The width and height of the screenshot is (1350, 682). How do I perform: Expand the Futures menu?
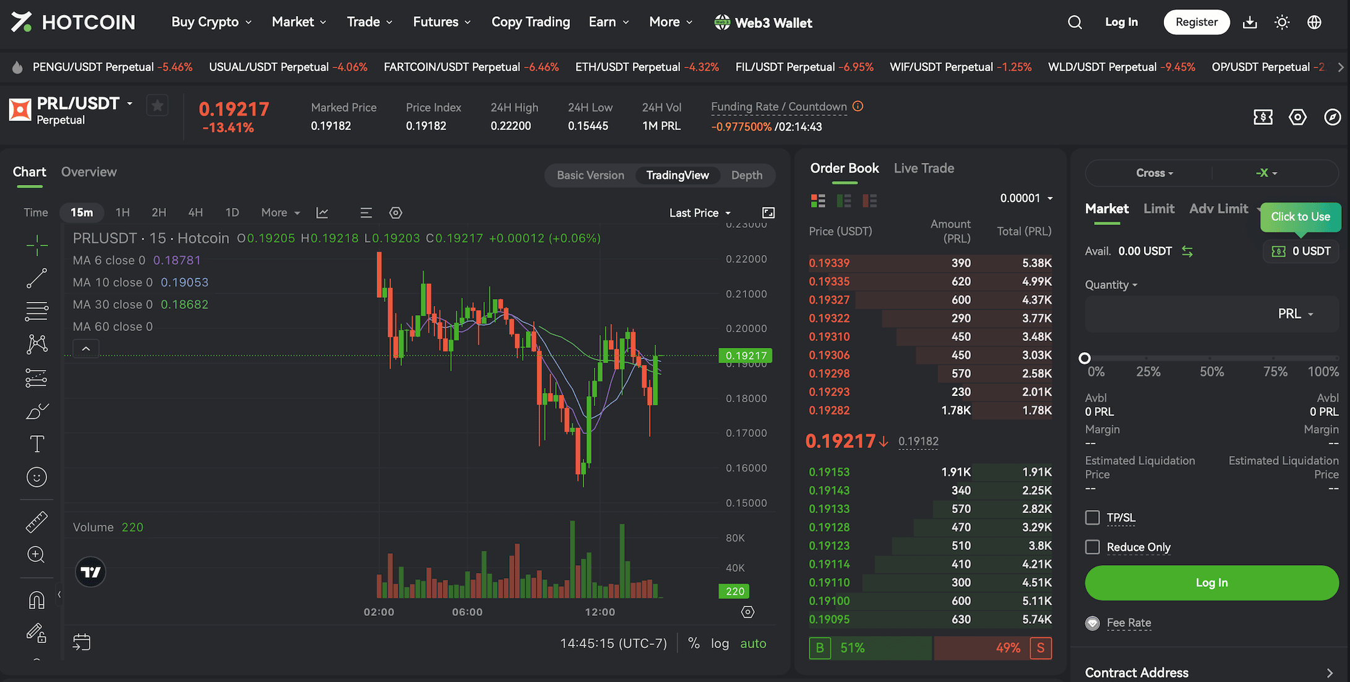tap(442, 22)
